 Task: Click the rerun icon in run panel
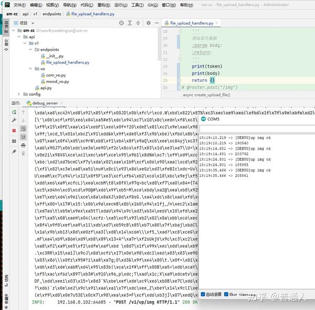click(x=14, y=112)
